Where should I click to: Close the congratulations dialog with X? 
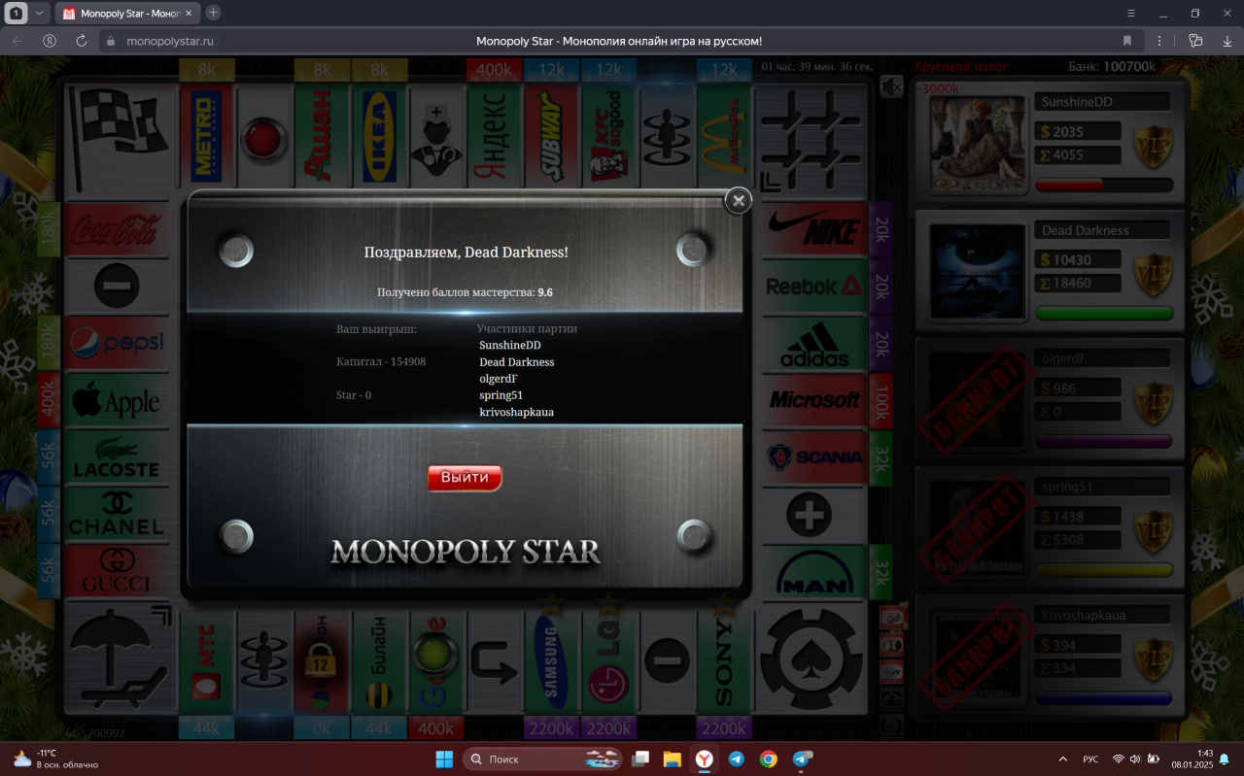click(739, 201)
